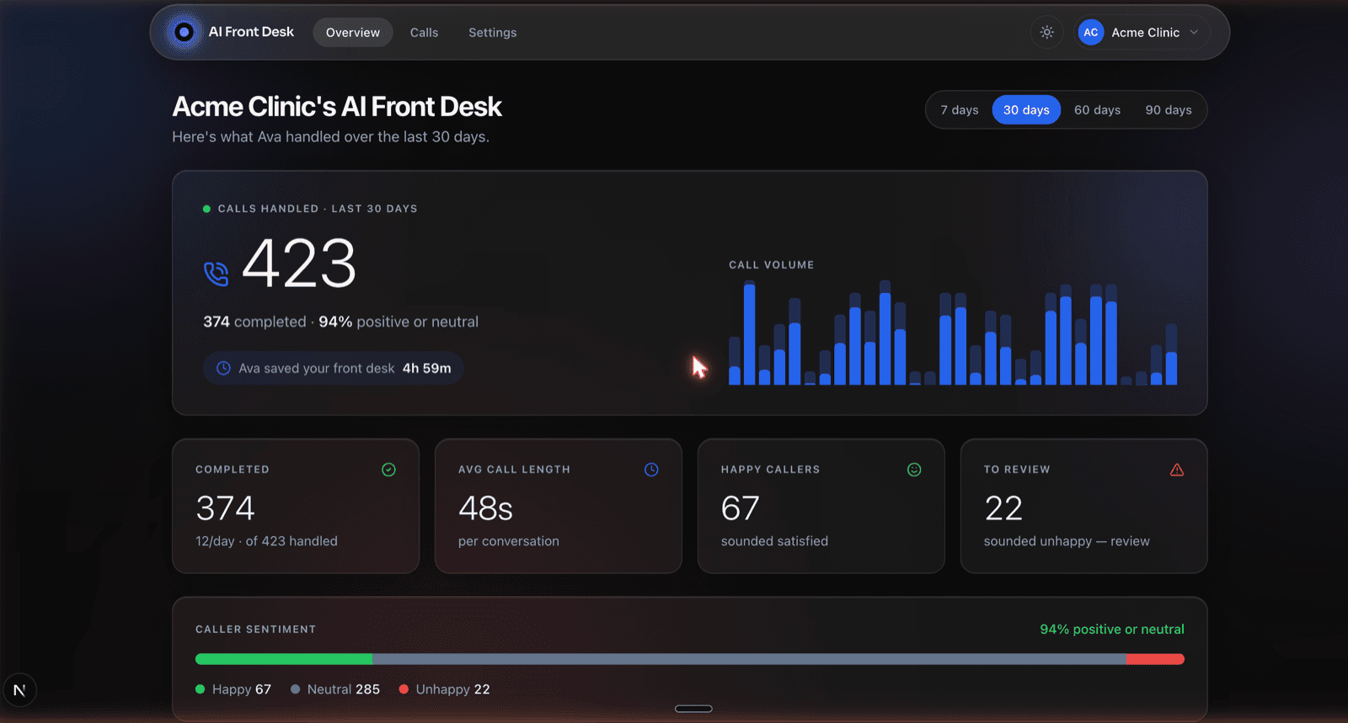The height and width of the screenshot is (723, 1348).
Task: Click the 94% positive or neutral green label
Action: coord(1112,630)
